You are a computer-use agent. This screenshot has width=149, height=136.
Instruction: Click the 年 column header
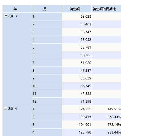click(17, 9)
